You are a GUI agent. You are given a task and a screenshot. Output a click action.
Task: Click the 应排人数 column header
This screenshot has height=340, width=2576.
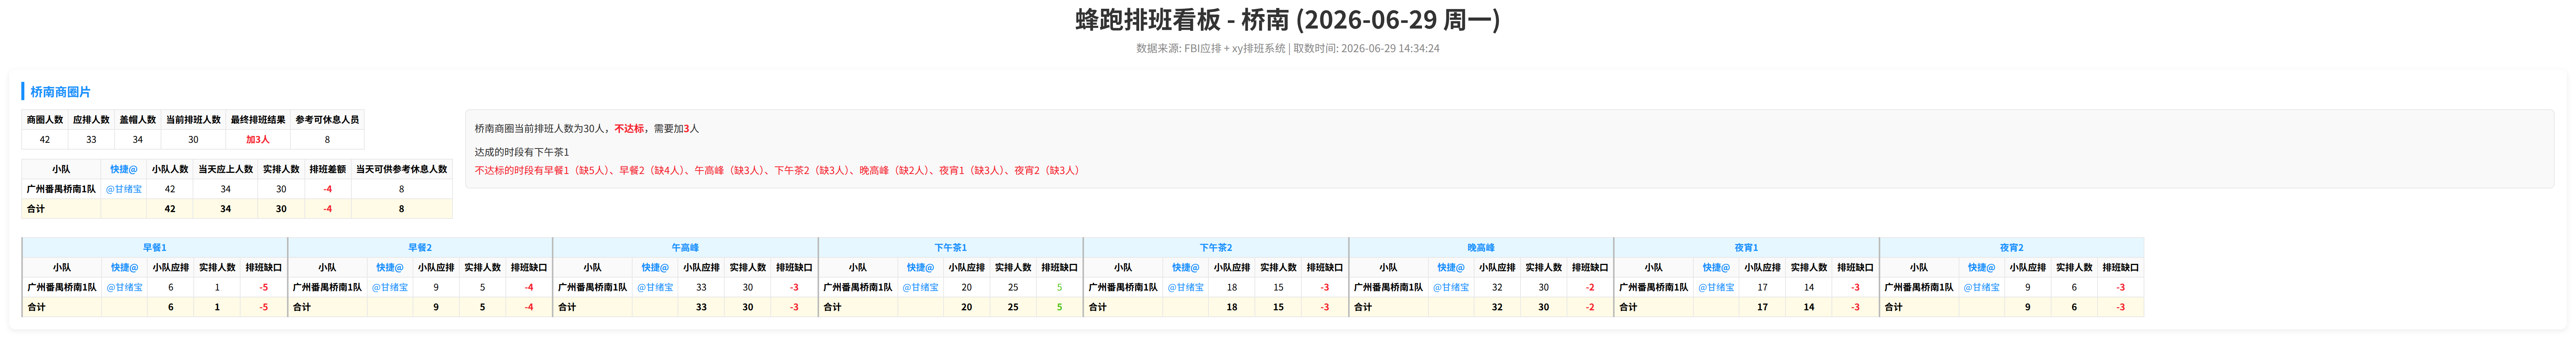click(x=91, y=120)
